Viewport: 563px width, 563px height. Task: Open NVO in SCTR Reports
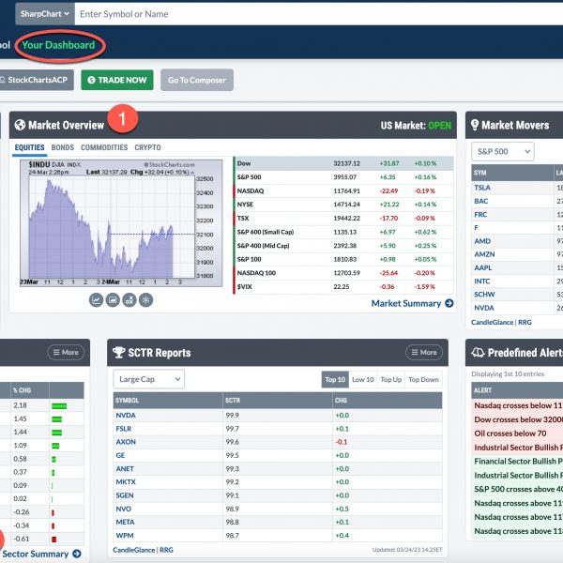(x=124, y=509)
